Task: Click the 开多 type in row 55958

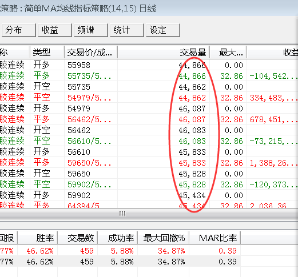Action: [41, 65]
